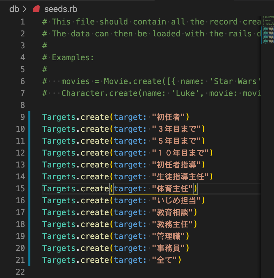Click line number 9 in gutter

[x=22, y=117]
